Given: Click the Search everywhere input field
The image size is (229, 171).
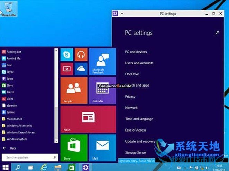Looking at the screenshot, I should point(30,157).
